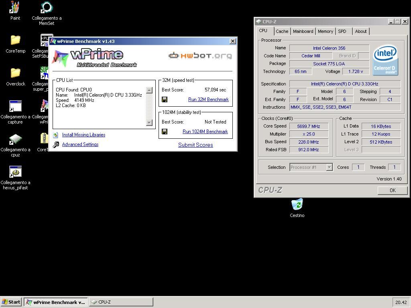Click the Code Name Cedar Mill field
The height and width of the screenshot is (308, 411).
(311, 56)
